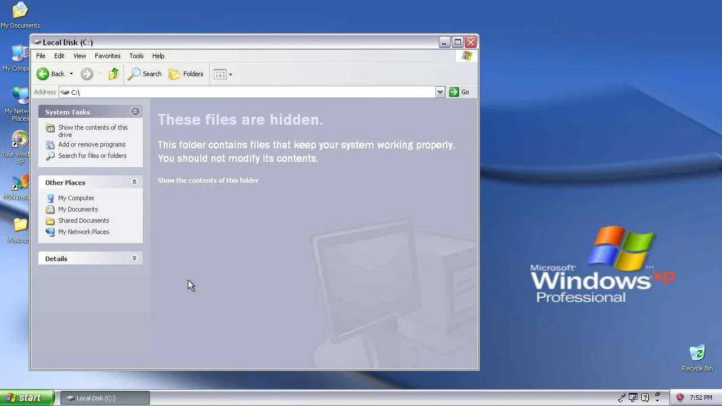Click 'Show the contents of this folder'
This screenshot has height=406, width=722.
pos(208,180)
